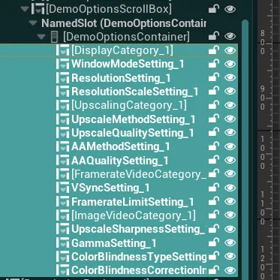
Task: Toggle lock on ResolutionSetting_1
Action: [214, 77]
